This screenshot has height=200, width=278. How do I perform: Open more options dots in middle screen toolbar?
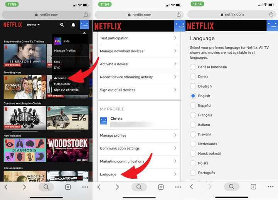pyautogui.click(x=178, y=187)
